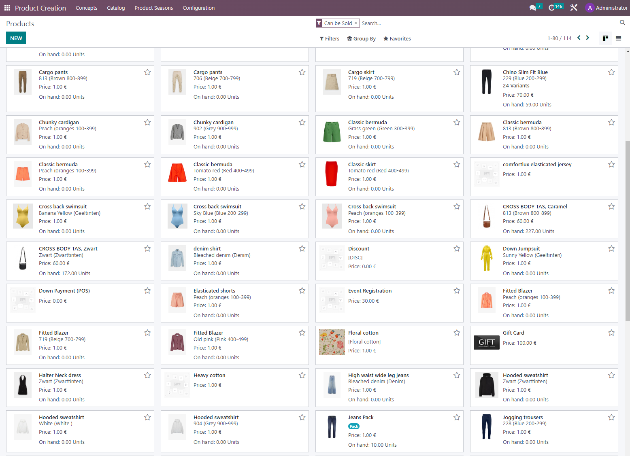630x456 pixels.
Task: Toggle favorite star on Gift Card
Action: click(x=611, y=333)
